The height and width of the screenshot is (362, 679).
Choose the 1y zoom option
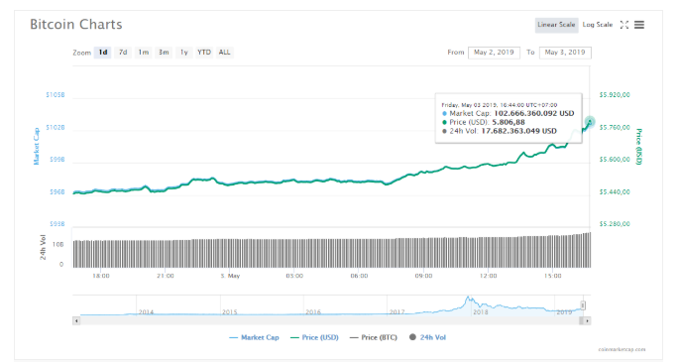(x=184, y=53)
